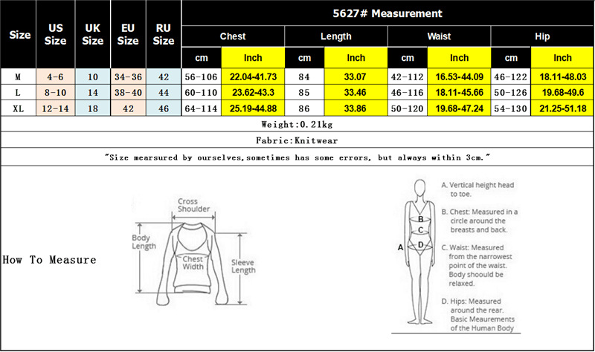595x352 pixels.
Task: Click chest cm value '60-110'
Action: click(201, 92)
